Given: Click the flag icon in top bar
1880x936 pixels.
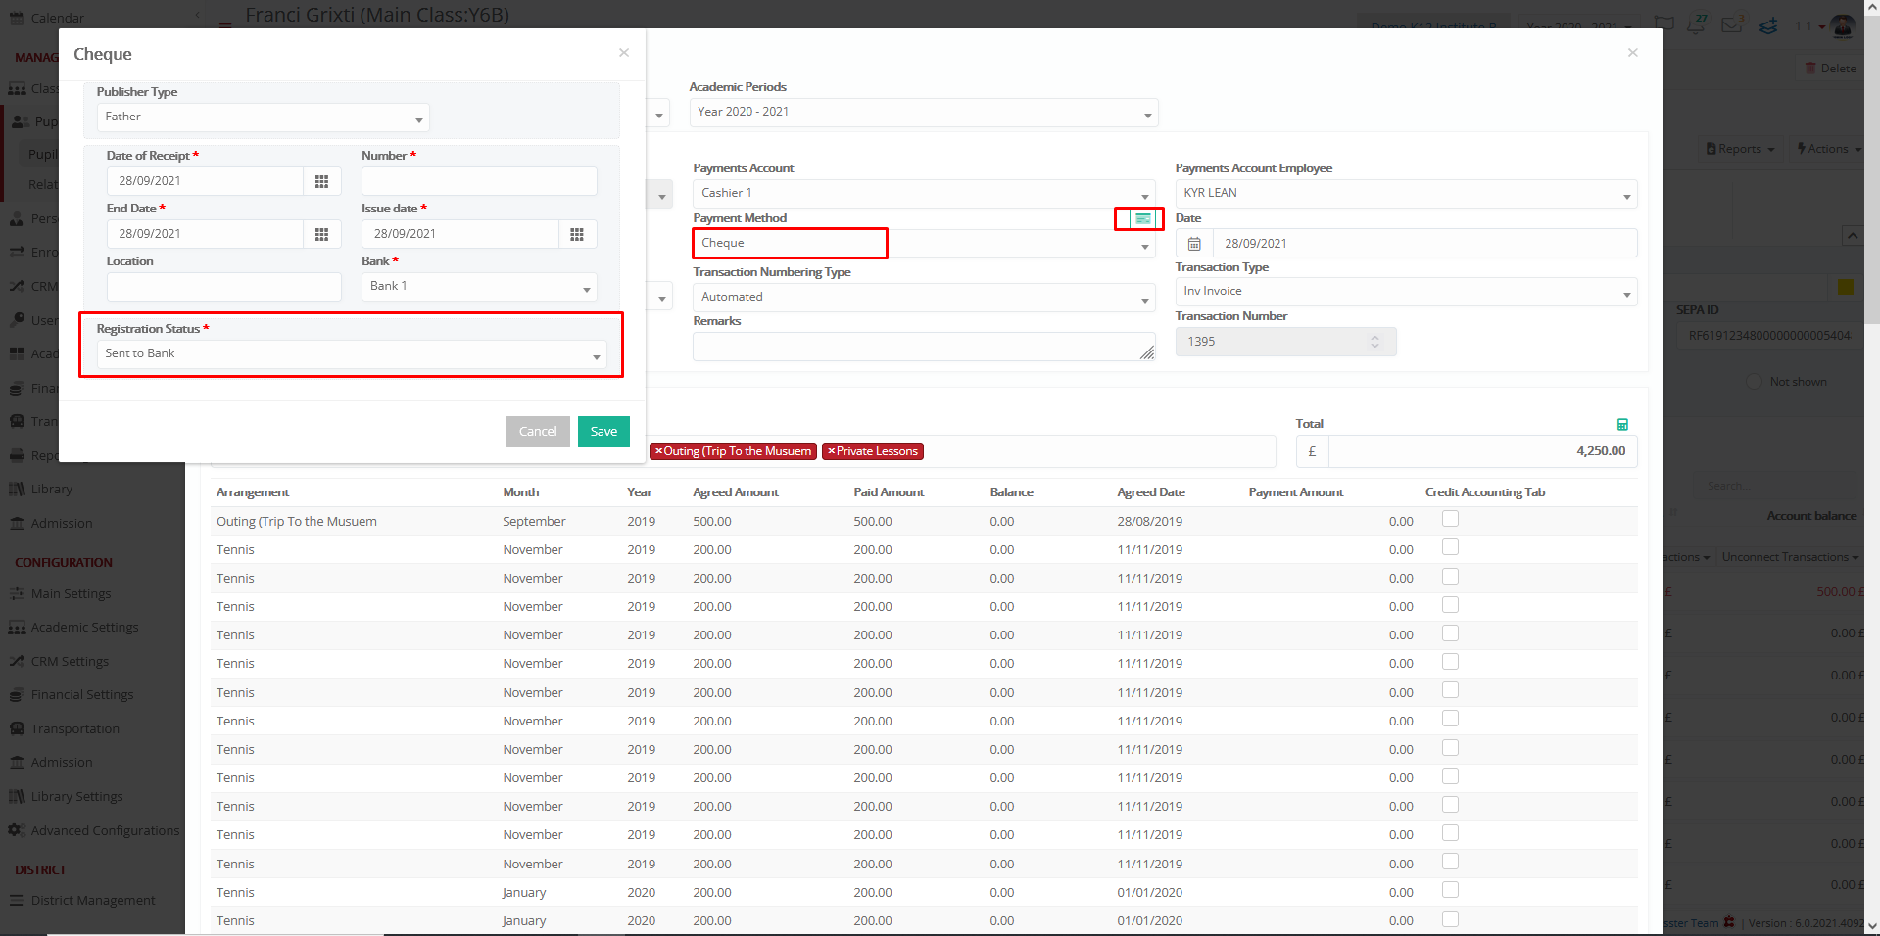Looking at the screenshot, I should tap(1663, 24).
